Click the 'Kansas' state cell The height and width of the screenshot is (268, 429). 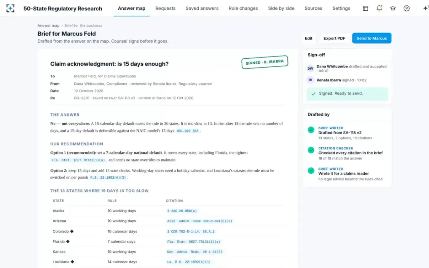point(59,252)
